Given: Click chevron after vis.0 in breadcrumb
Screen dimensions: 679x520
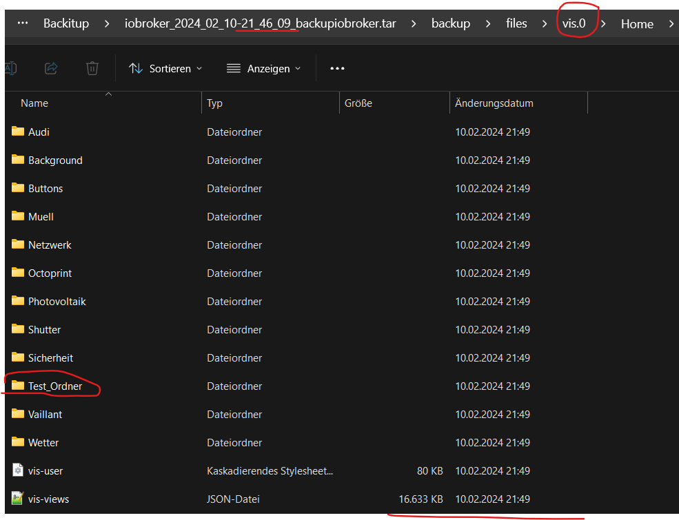Looking at the screenshot, I should (603, 23).
